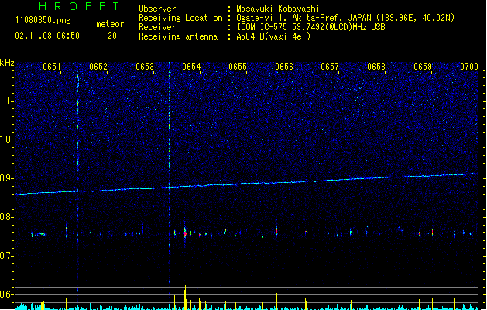Click the 0.7 kHz axis label
Screen dimensions: 487x310
(5, 256)
